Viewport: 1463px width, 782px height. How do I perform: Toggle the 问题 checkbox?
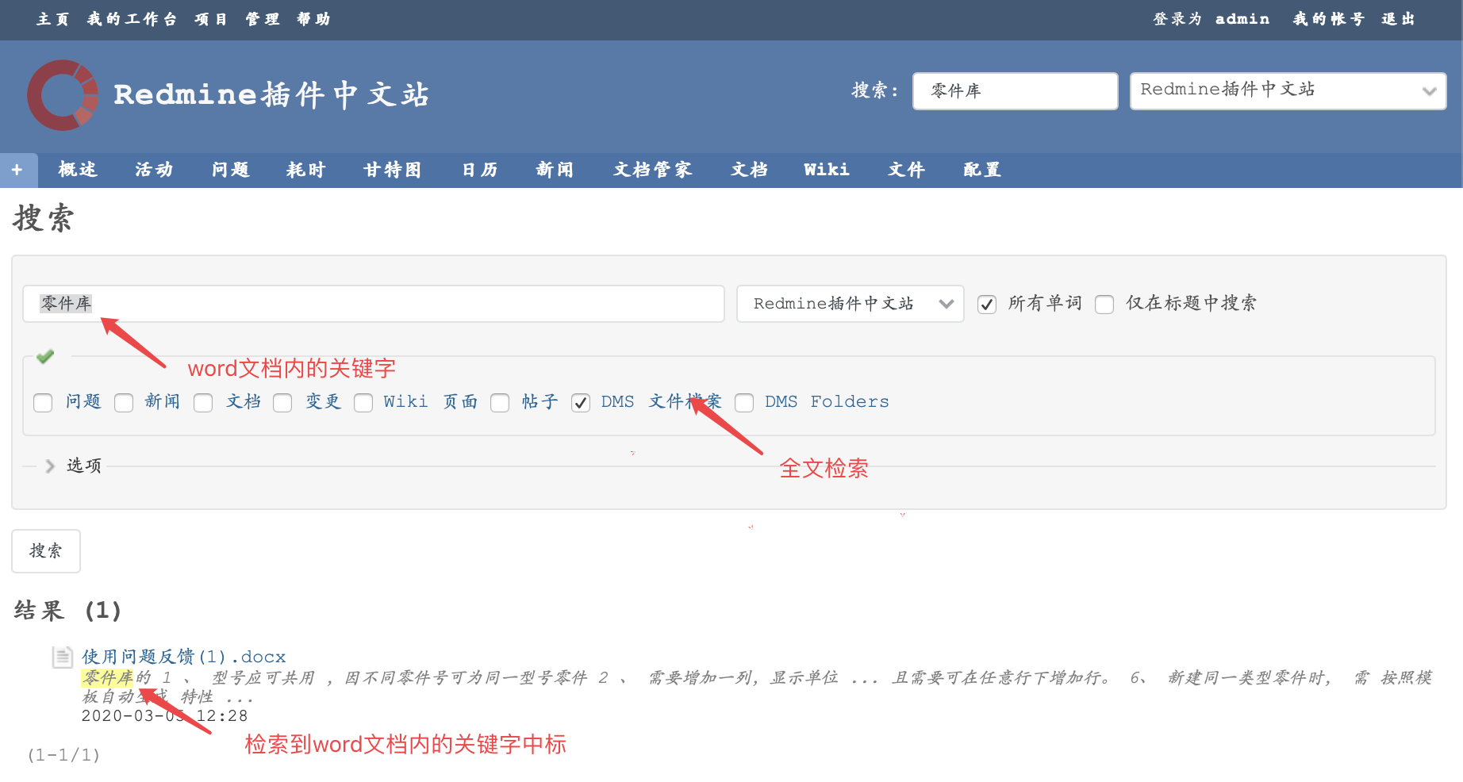click(44, 403)
